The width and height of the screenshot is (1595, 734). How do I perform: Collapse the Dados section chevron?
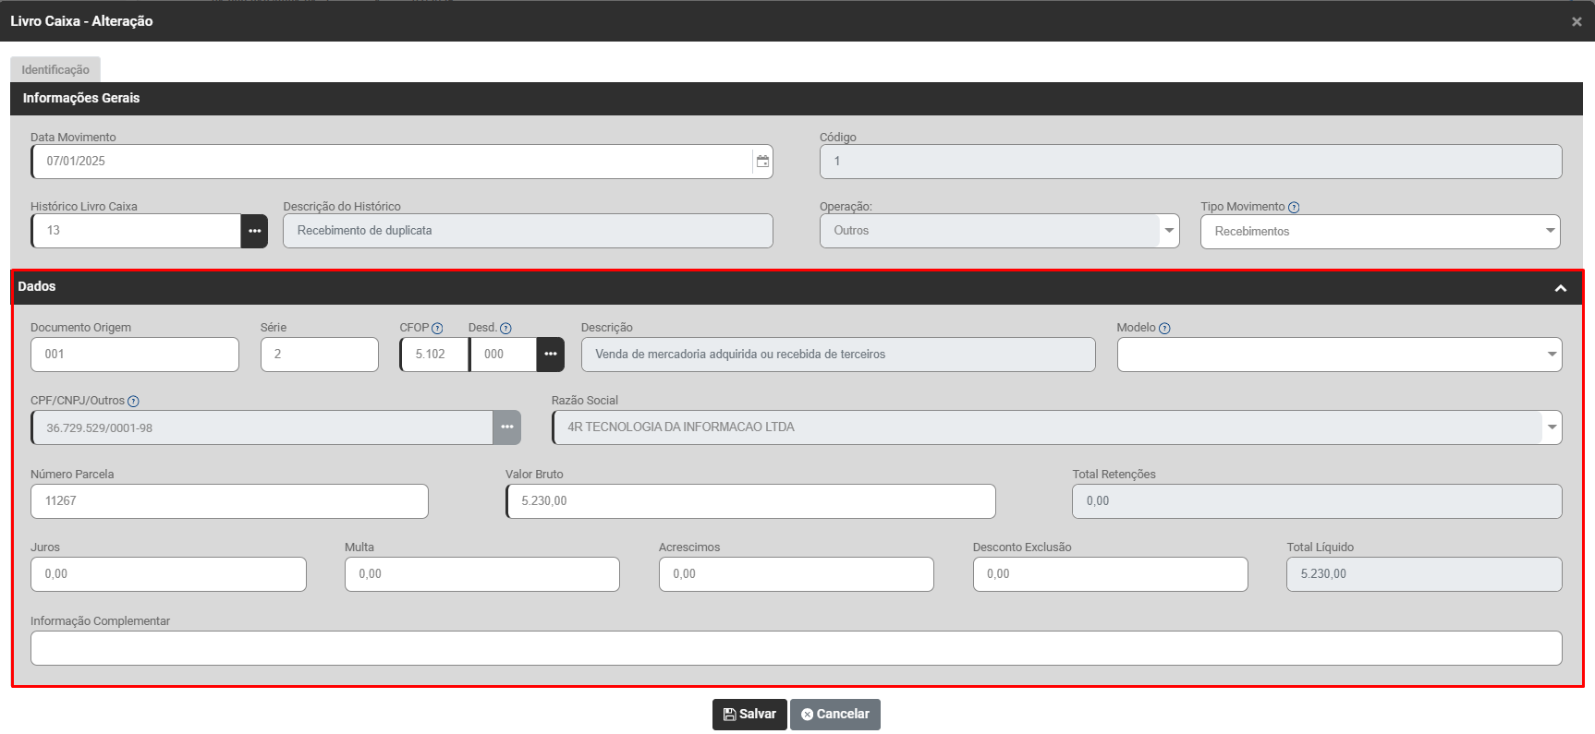(1561, 288)
